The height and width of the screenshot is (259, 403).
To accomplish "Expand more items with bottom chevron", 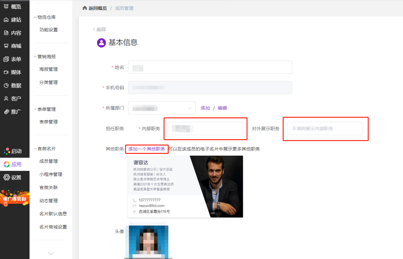I will pyautogui.click(x=51, y=253).
